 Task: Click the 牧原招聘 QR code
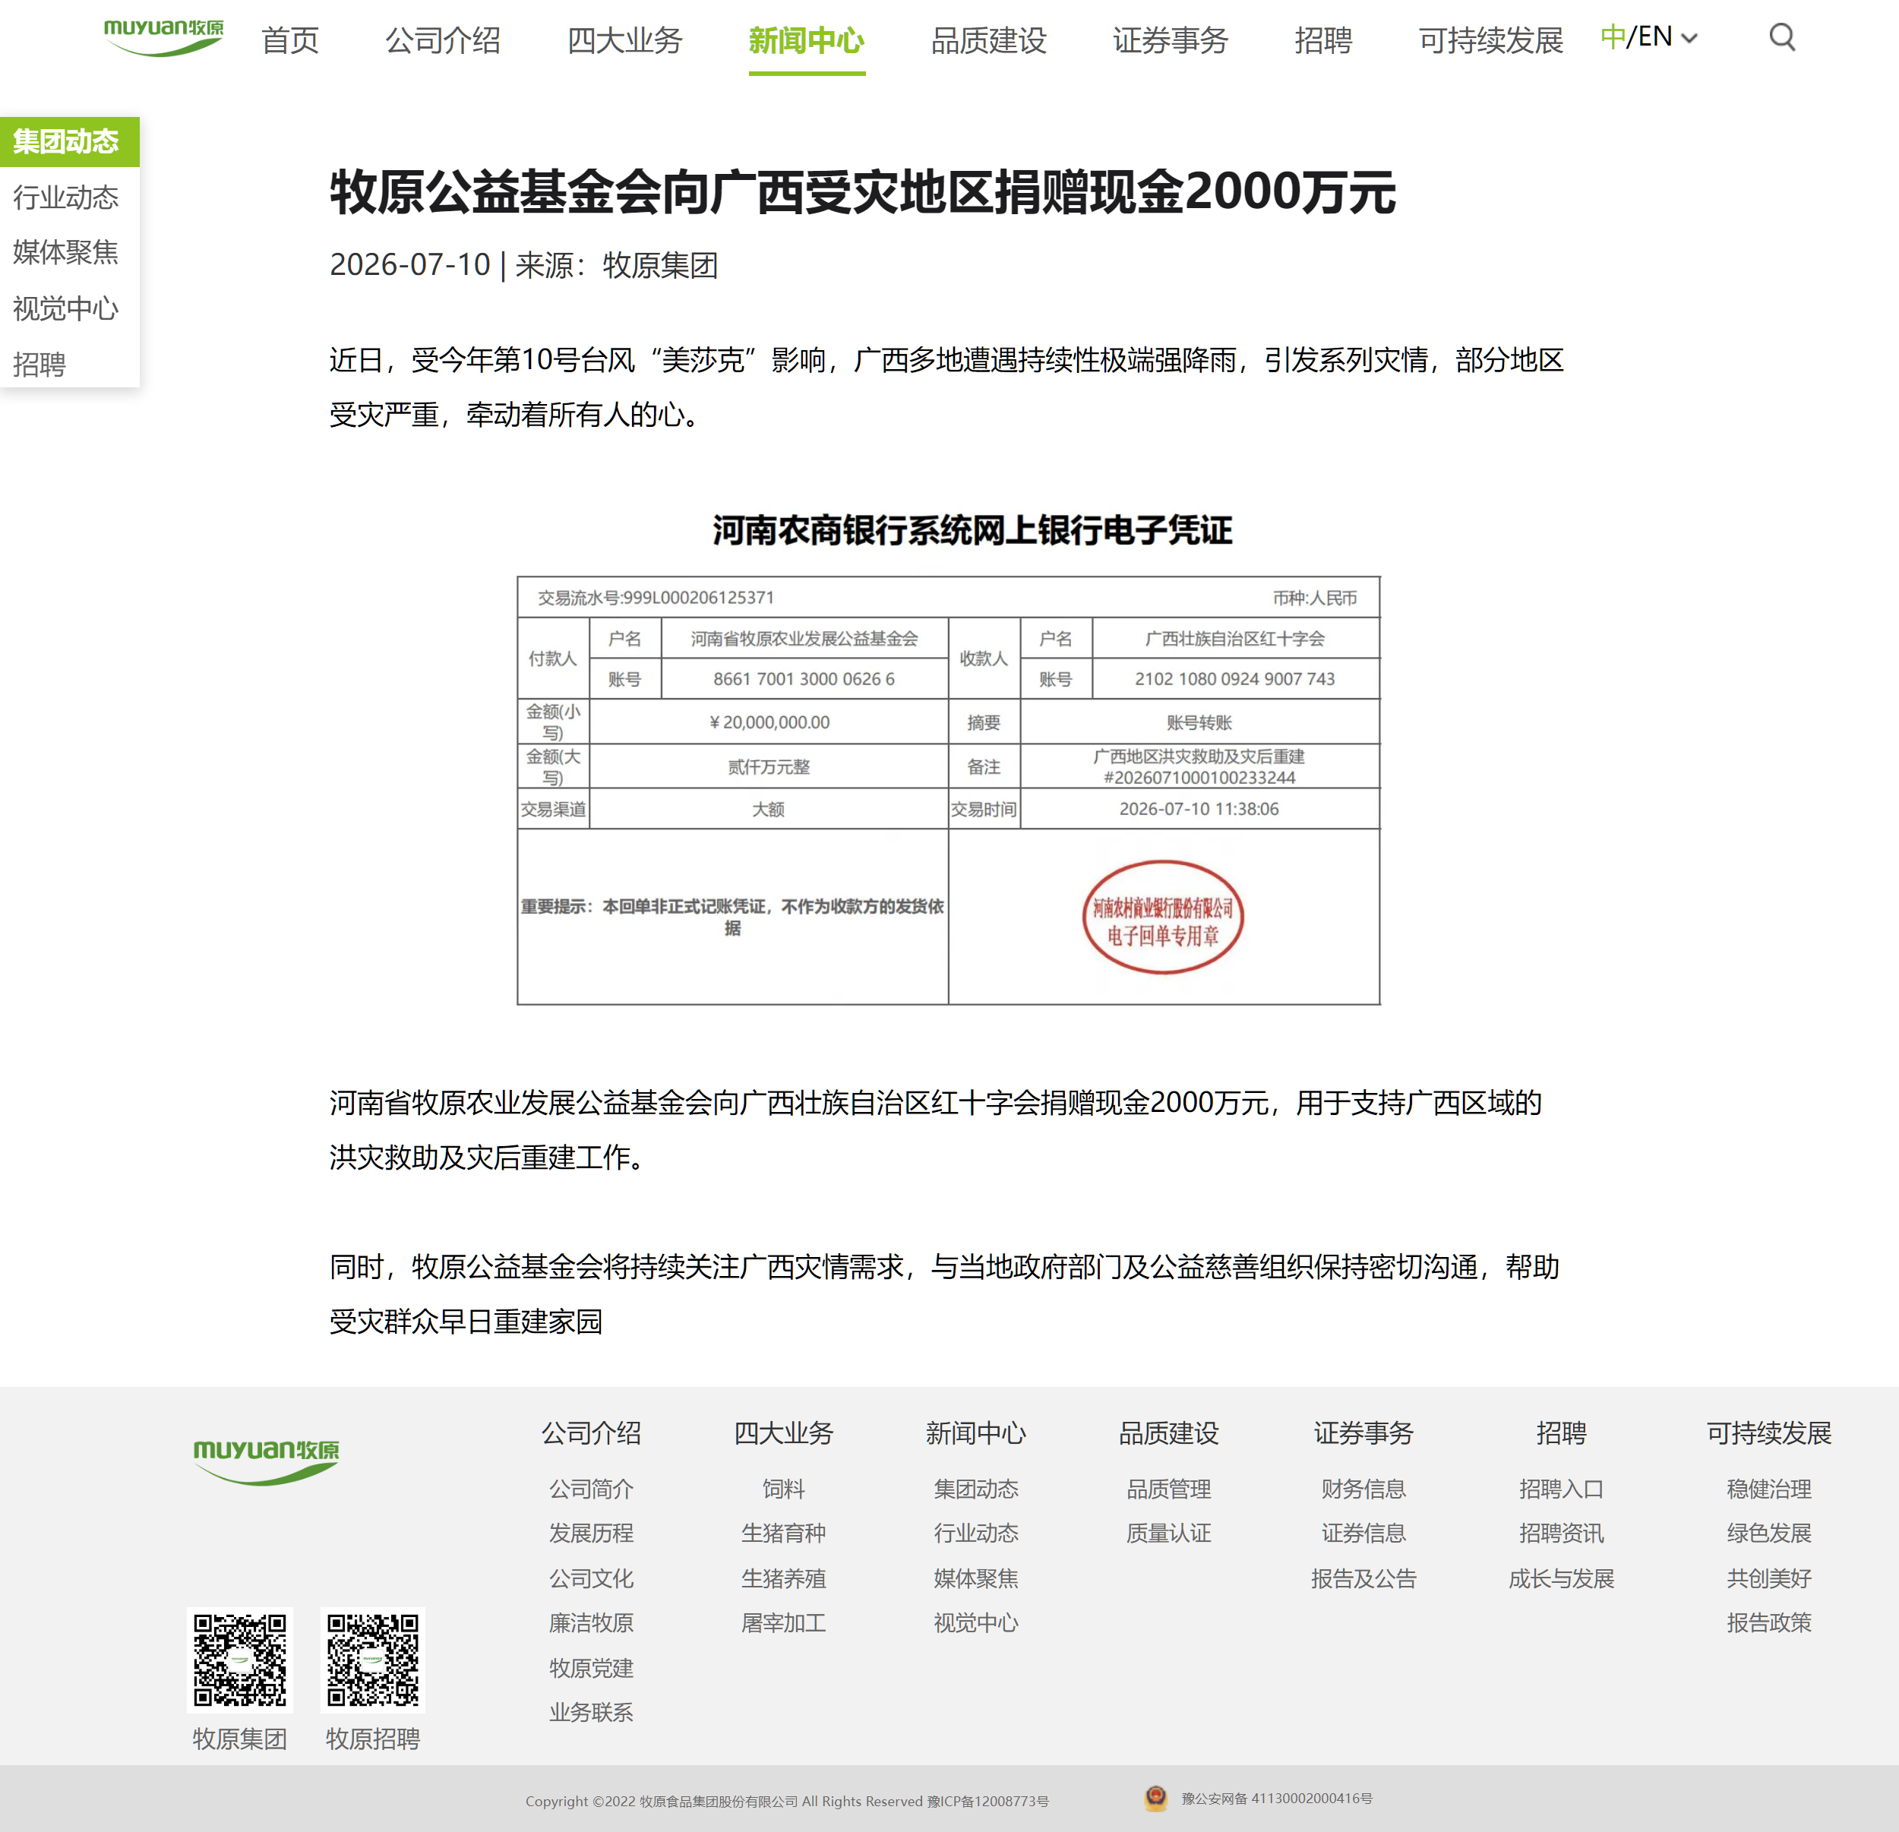click(x=373, y=1660)
